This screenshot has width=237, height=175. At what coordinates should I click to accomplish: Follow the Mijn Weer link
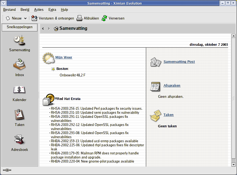pos(64,57)
